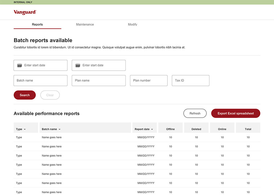Open the Batch name column sort arrow
This screenshot has height=195, width=274.
pyautogui.click(x=60, y=129)
